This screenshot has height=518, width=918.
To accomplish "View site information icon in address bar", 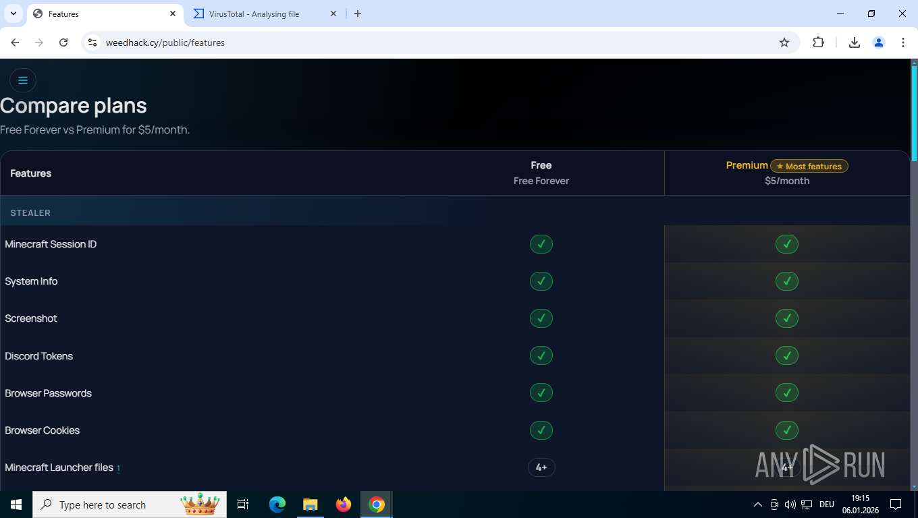I will (x=92, y=42).
